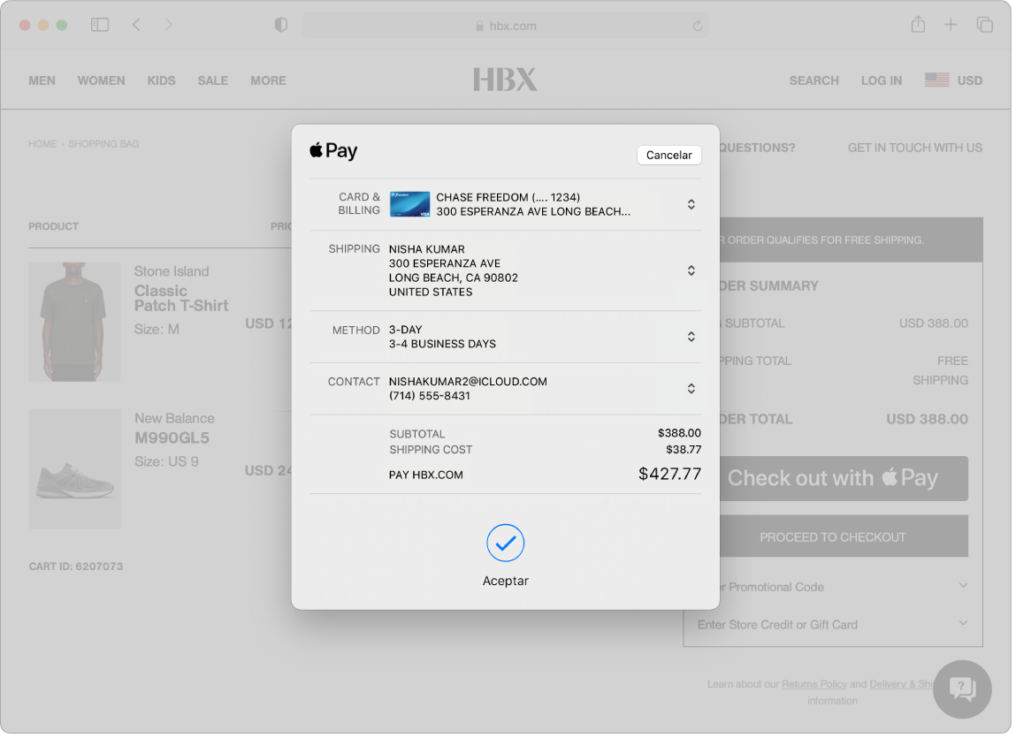Image resolution: width=1016 pixels, height=738 pixels.
Task: Open the Returns Policy link
Action: pos(814,683)
